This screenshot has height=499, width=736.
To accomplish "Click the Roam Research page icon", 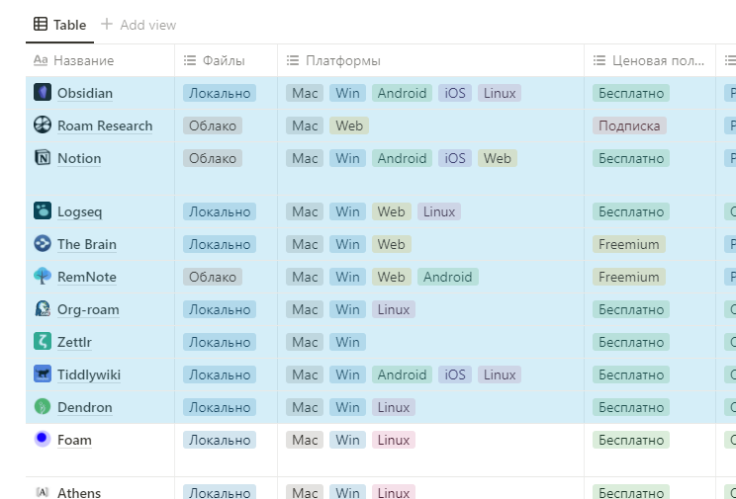I will tap(43, 125).
